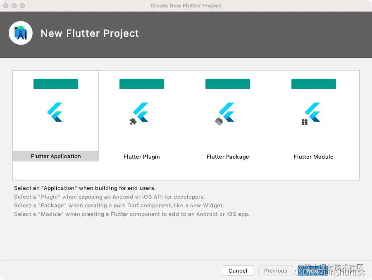The height and width of the screenshot is (280, 372).
Task: Click the Create New Flutter Project window title
Action: coord(186,5)
